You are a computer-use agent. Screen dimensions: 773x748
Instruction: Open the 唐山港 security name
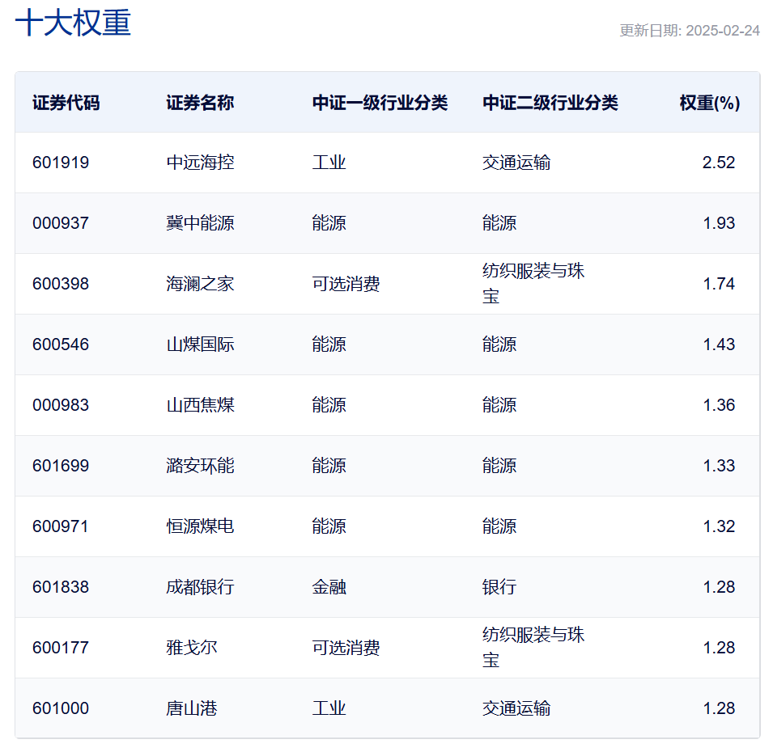click(x=192, y=708)
